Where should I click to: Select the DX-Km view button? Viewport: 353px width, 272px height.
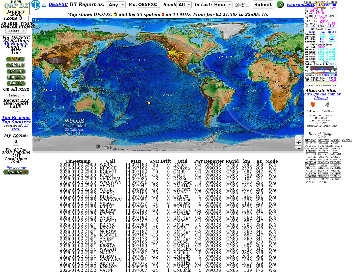[16, 71]
